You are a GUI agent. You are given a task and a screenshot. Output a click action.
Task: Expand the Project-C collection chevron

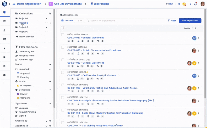tap(46, 27)
